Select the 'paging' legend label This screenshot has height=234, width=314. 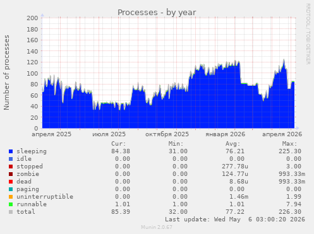click(28, 189)
